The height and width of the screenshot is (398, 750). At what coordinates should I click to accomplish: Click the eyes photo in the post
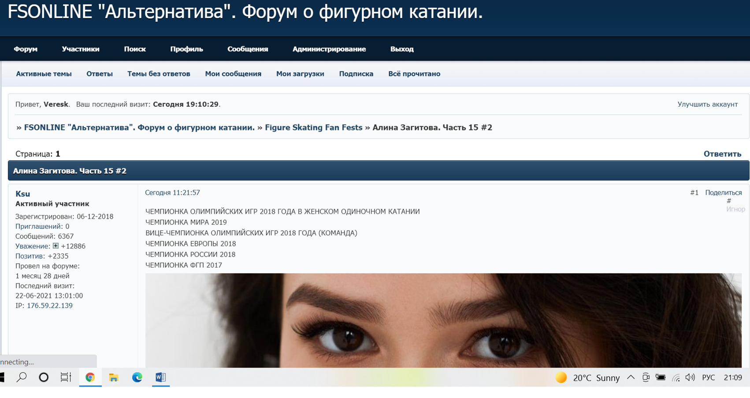(x=443, y=320)
